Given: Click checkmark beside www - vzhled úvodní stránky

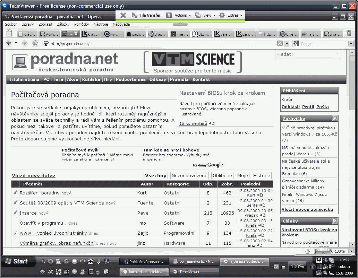Looking at the screenshot, I should click(x=15, y=233).
